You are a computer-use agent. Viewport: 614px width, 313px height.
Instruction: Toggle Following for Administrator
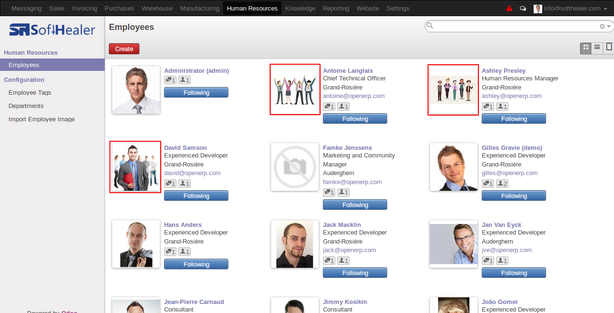196,92
